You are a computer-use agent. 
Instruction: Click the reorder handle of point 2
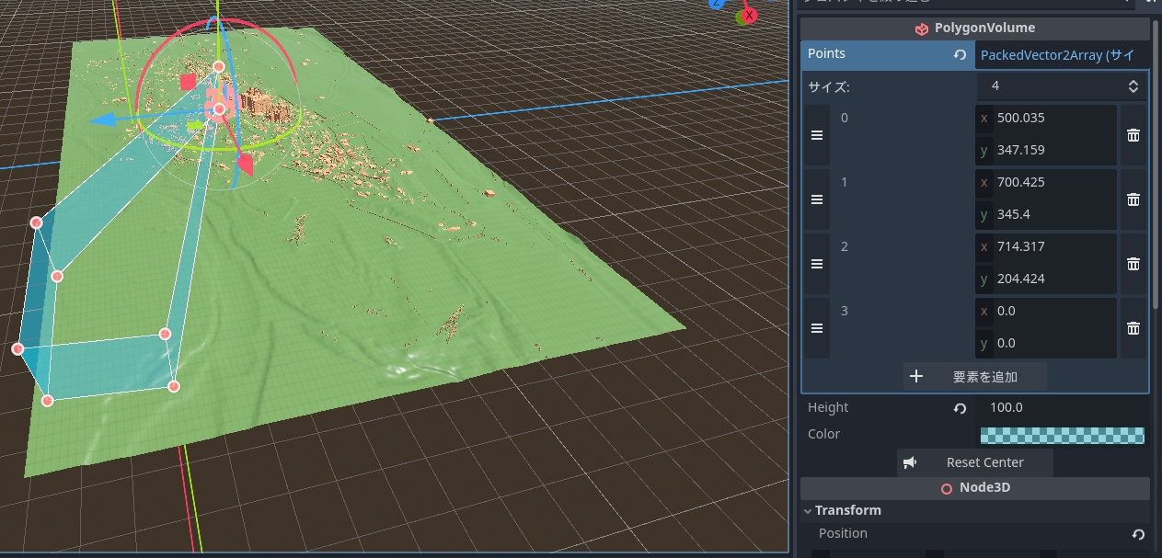coord(816,264)
